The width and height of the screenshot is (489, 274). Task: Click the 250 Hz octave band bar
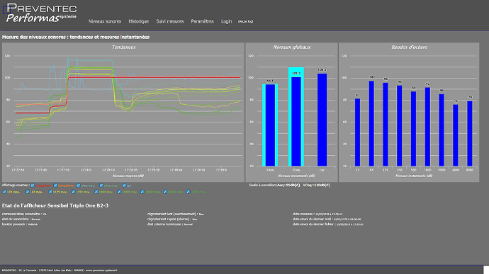[400, 126]
